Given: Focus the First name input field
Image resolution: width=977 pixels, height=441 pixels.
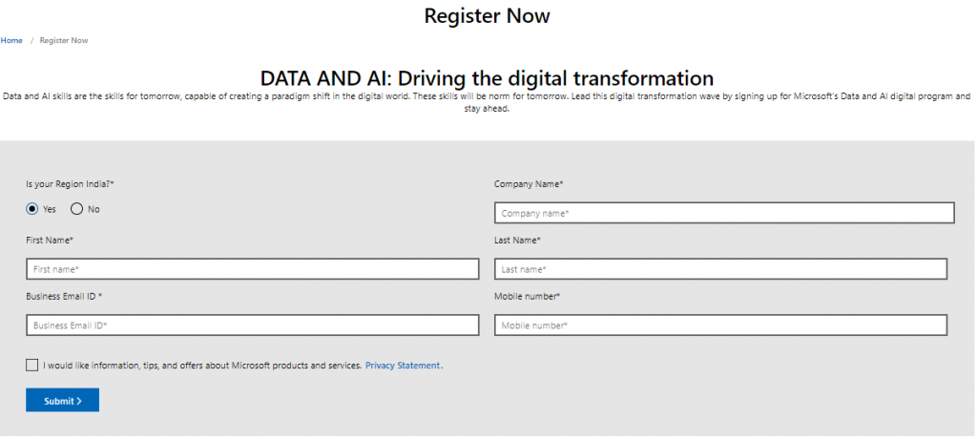Looking at the screenshot, I should tap(252, 269).
